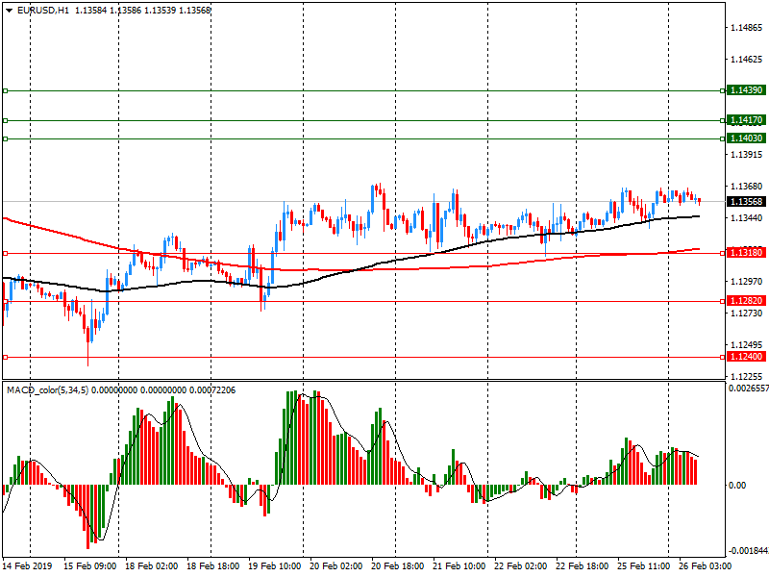
Task: Select the green 1.14170 price level label
Action: (746, 120)
